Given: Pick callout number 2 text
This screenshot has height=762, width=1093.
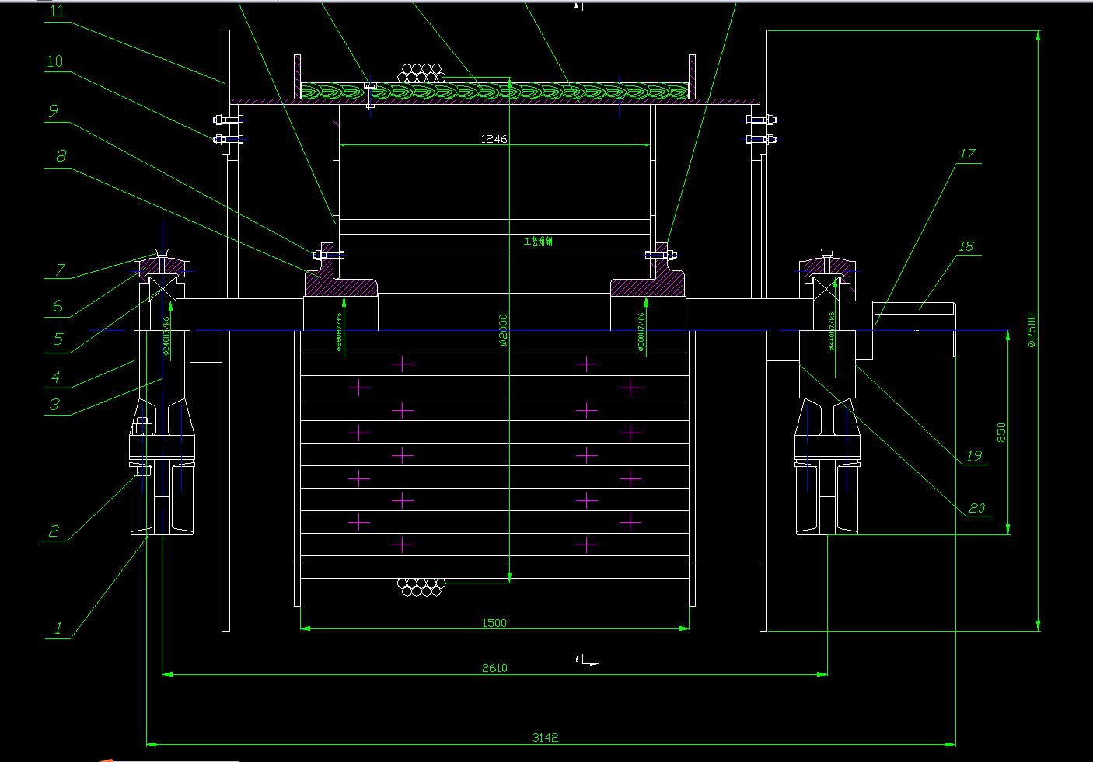Looking at the screenshot, I should pyautogui.click(x=54, y=531).
